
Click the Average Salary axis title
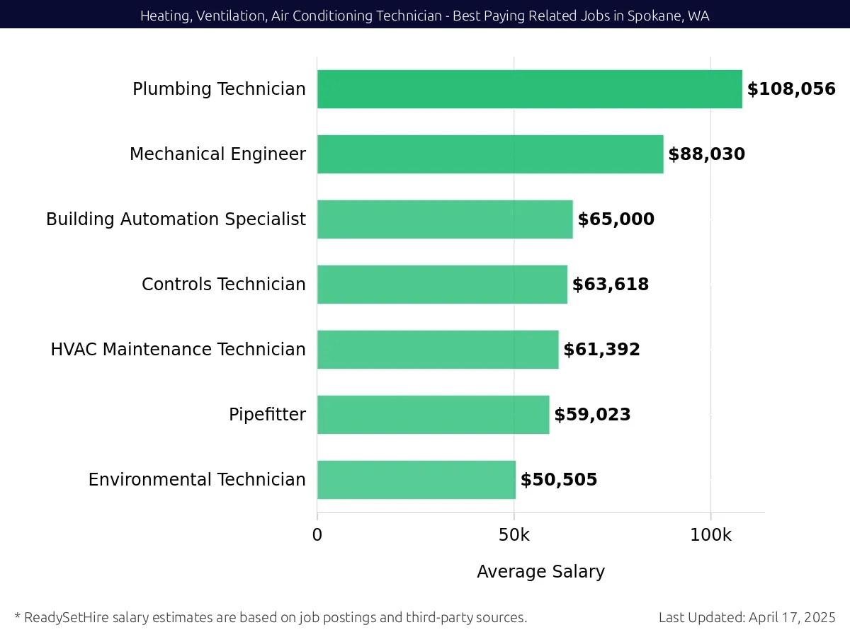point(541,572)
